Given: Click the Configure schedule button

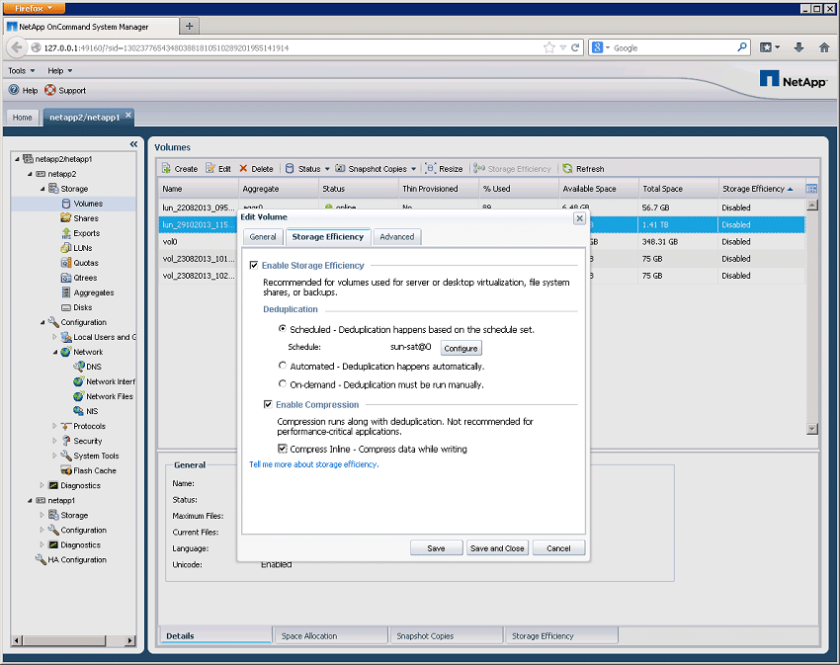Looking at the screenshot, I should click(x=461, y=348).
